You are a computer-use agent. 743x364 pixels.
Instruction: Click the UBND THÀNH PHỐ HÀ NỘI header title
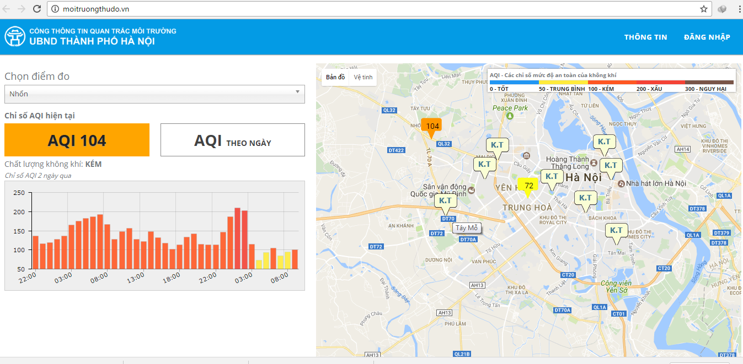coord(92,41)
